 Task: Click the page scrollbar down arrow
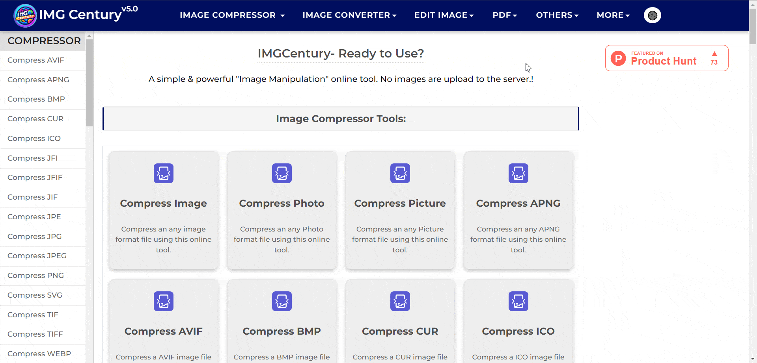[753, 359]
